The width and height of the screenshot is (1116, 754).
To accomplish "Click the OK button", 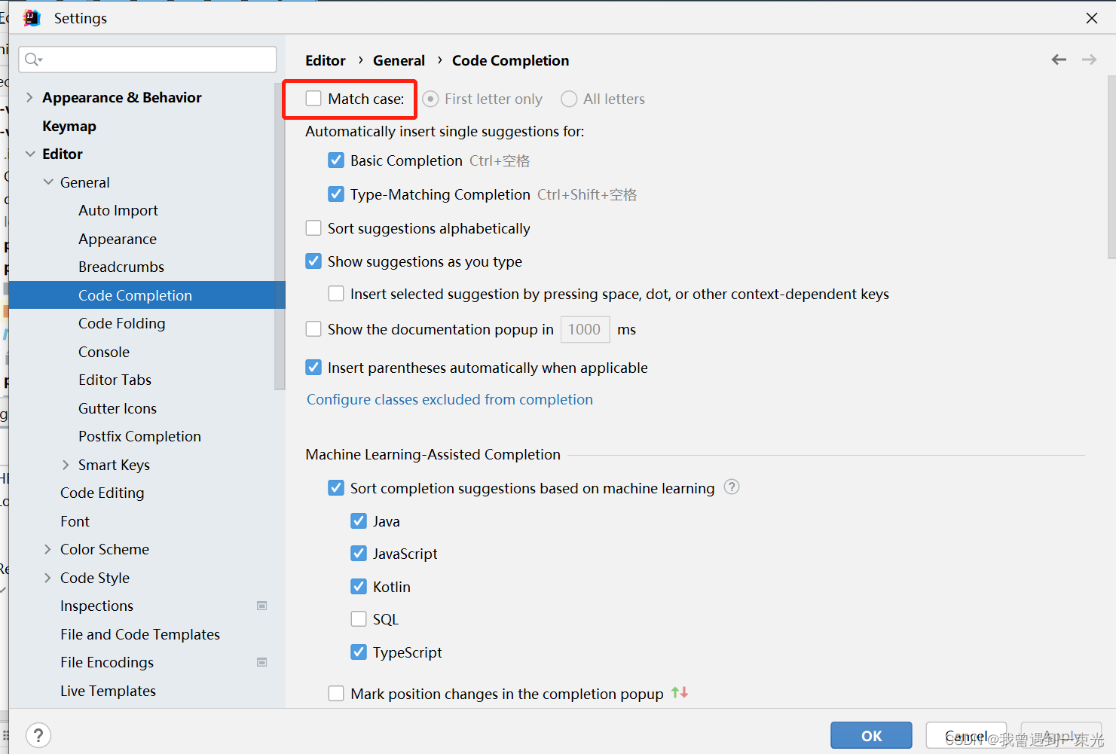I will coord(871,736).
